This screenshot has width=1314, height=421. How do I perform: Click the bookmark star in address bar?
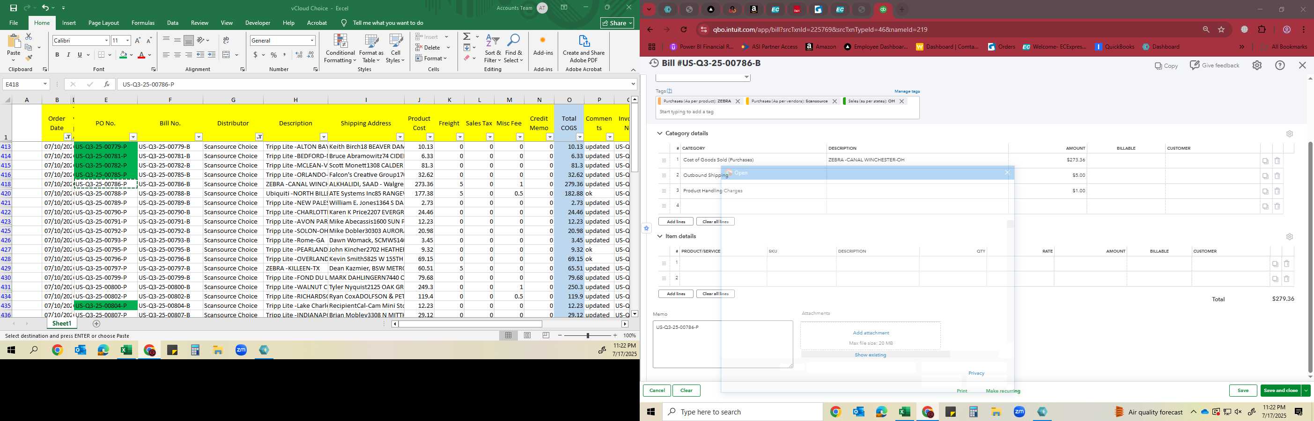[1222, 29]
